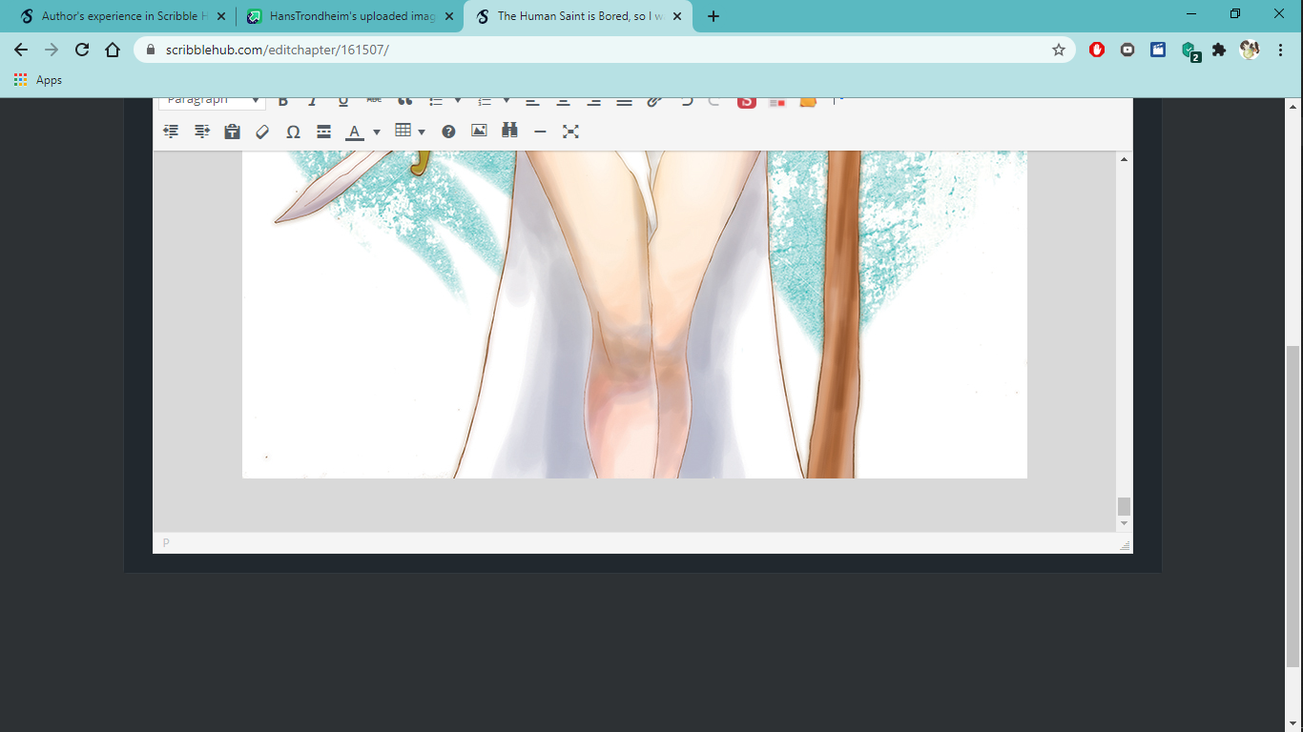Open the editor help question mark icon
Image resolution: width=1303 pixels, height=732 pixels.
point(448,132)
